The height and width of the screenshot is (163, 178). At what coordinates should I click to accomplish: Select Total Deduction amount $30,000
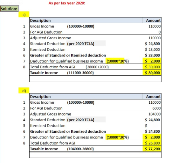pos(152,67)
